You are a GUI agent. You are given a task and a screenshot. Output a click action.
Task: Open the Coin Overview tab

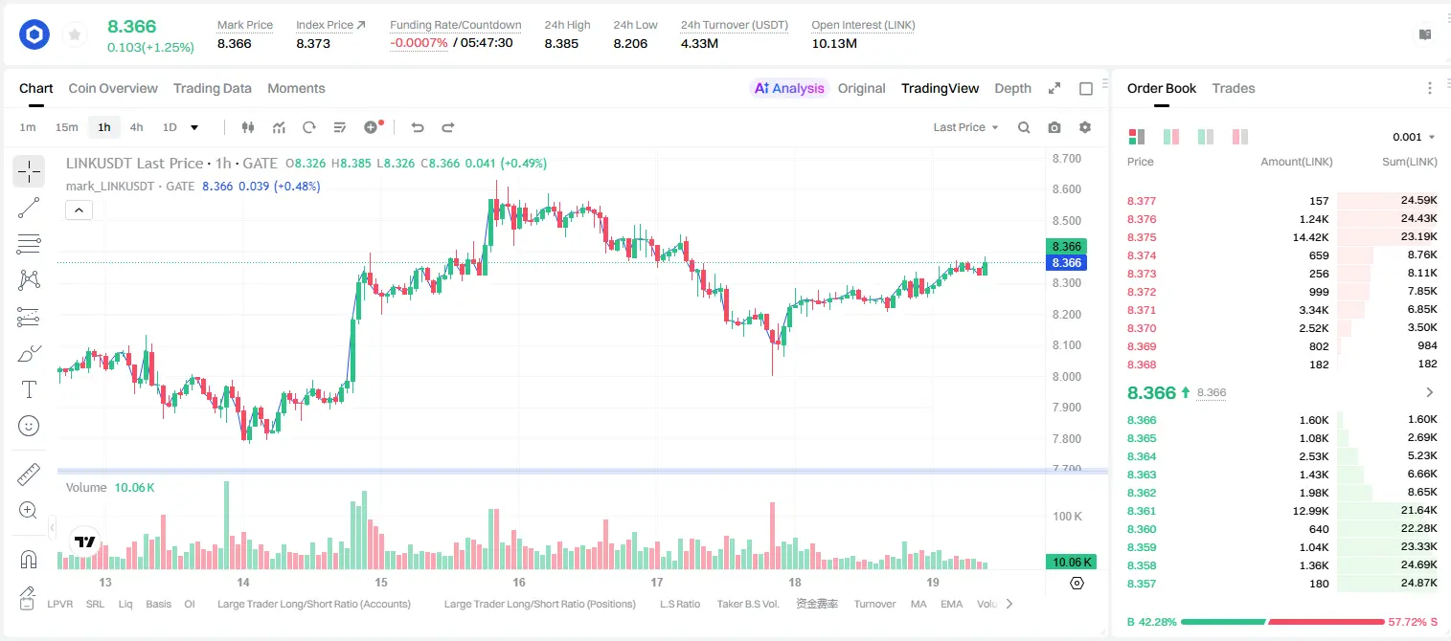click(x=113, y=88)
